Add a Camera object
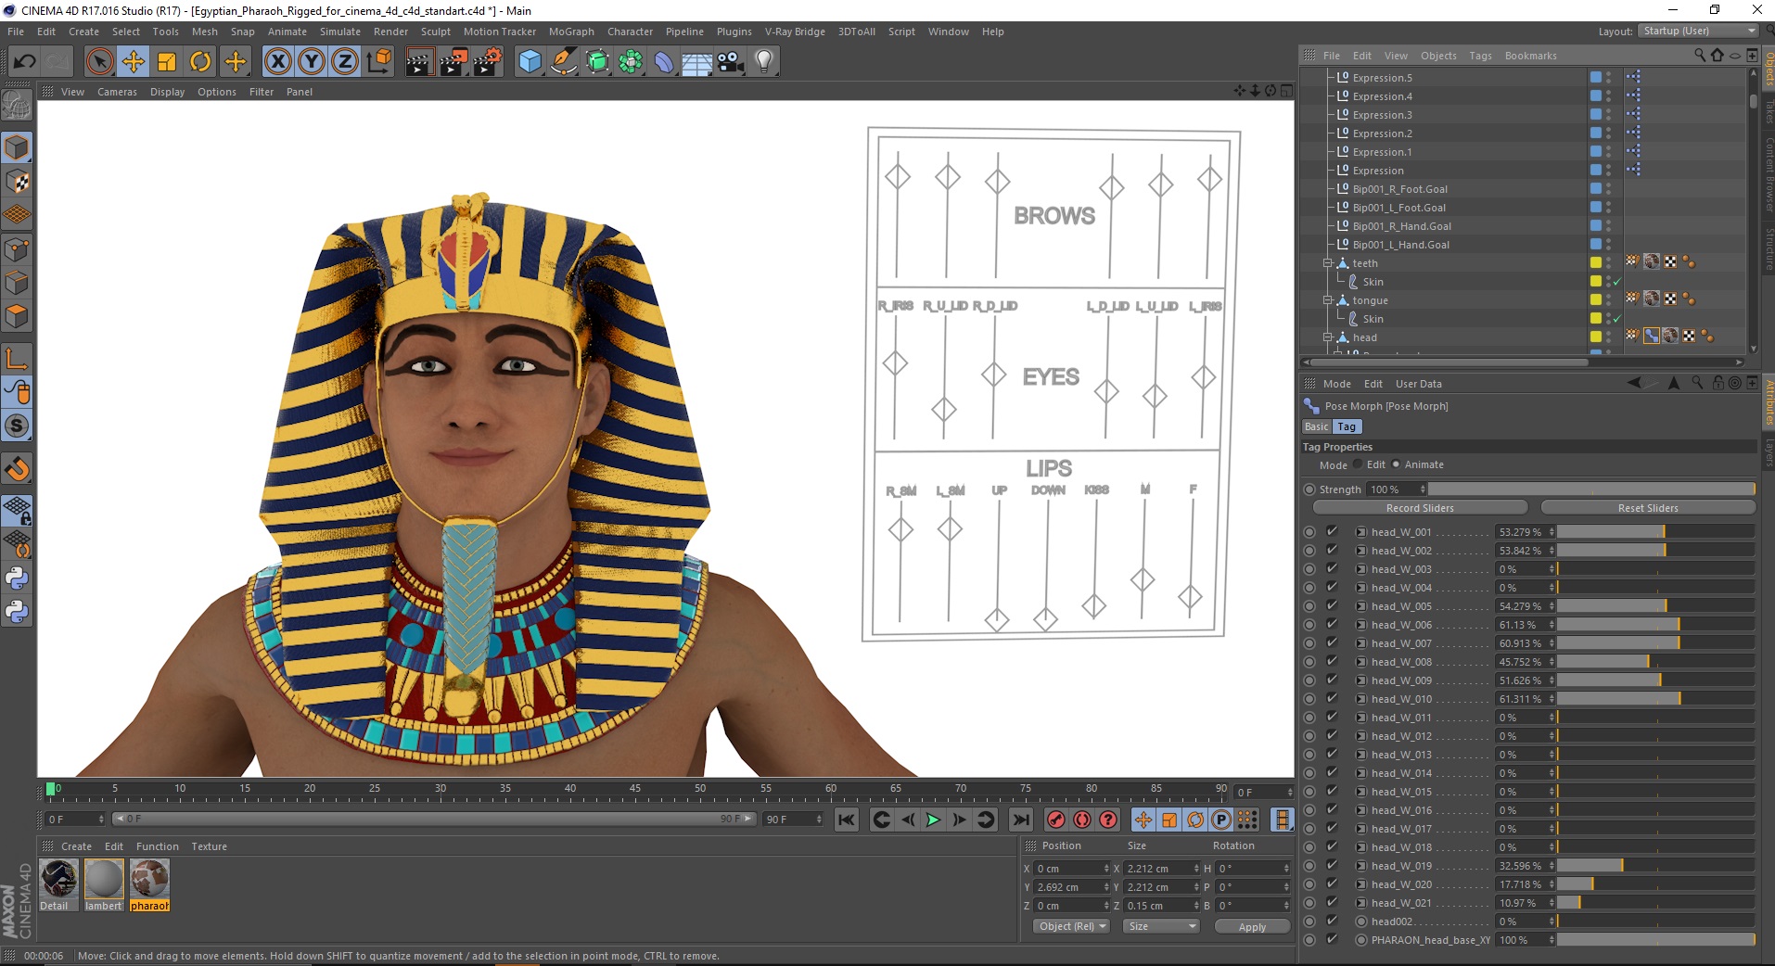The height and width of the screenshot is (966, 1775). point(731,62)
